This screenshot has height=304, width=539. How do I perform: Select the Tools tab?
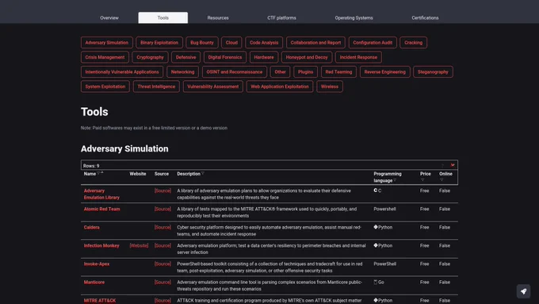click(163, 18)
